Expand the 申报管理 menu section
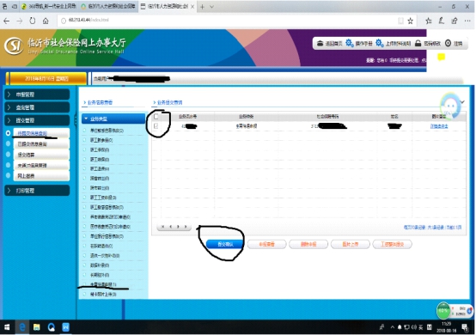Viewport: 476px width, 335px height. click(37, 94)
